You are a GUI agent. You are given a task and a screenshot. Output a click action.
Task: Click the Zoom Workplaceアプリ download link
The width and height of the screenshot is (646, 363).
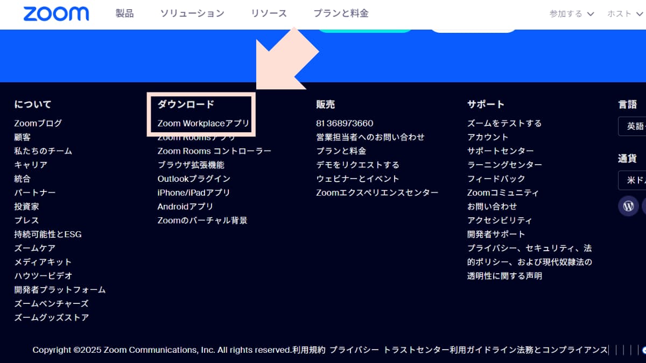coord(203,123)
